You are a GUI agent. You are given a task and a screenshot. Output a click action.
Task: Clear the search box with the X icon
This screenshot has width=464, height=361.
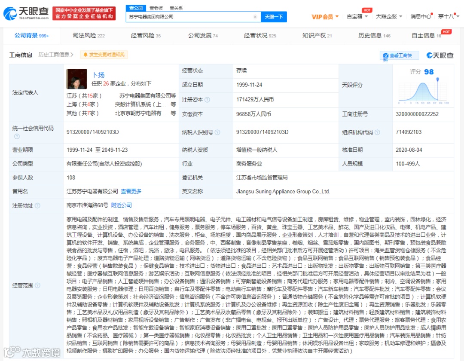tap(255, 17)
